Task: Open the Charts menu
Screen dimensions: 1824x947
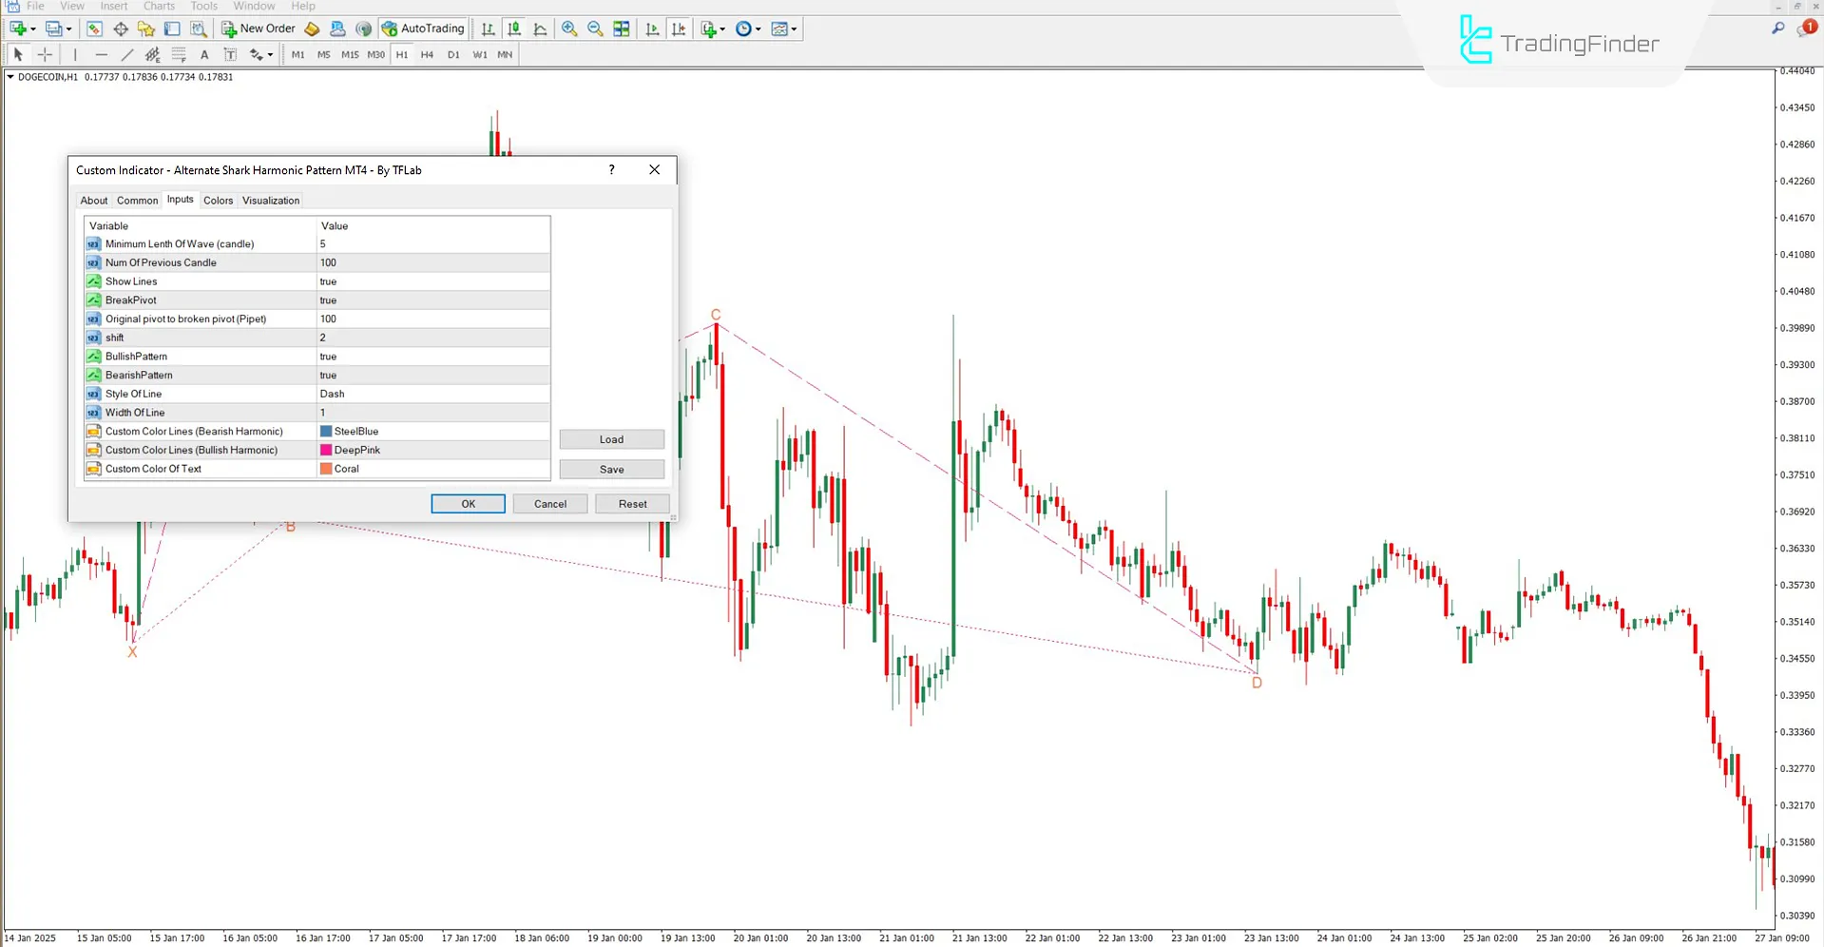Action: 159,7
